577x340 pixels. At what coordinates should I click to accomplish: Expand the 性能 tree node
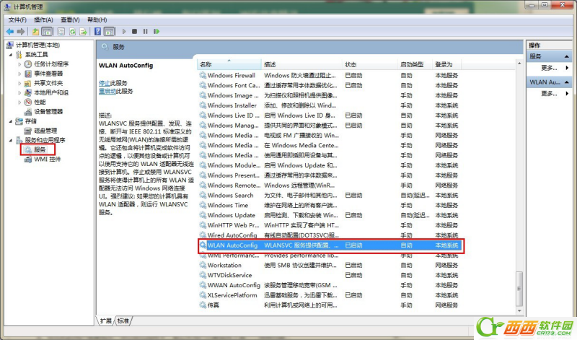pos(19,103)
